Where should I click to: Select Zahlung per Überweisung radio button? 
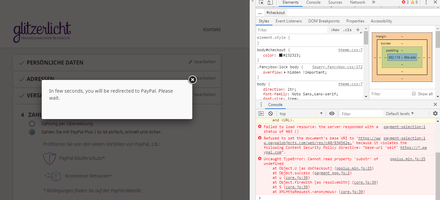point(32,124)
